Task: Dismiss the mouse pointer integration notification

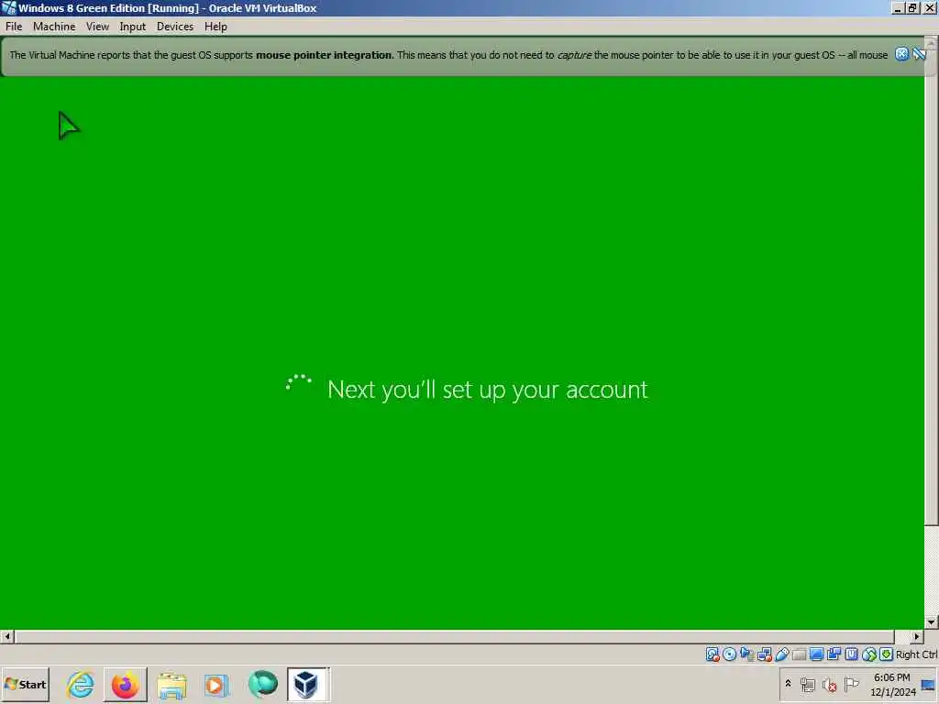Action: coord(901,54)
